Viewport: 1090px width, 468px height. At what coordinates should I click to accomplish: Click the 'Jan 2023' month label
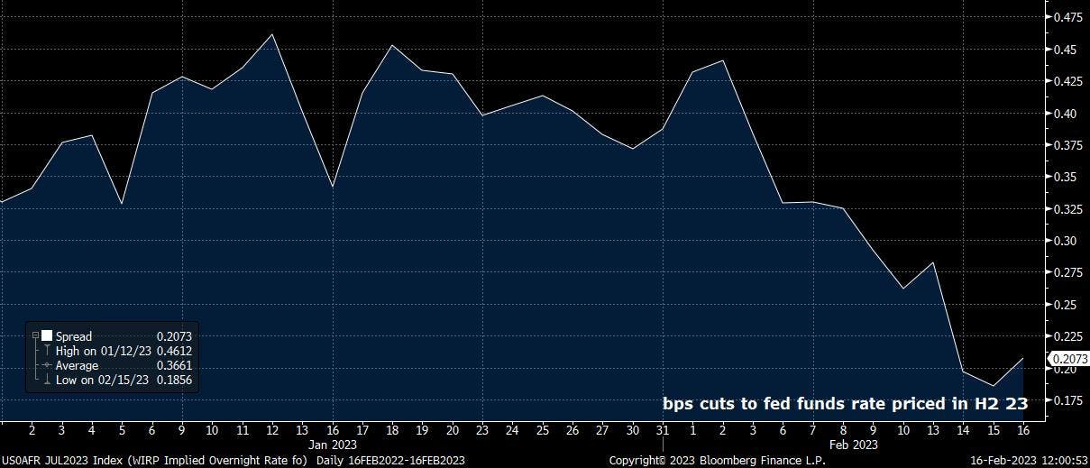[x=331, y=445]
